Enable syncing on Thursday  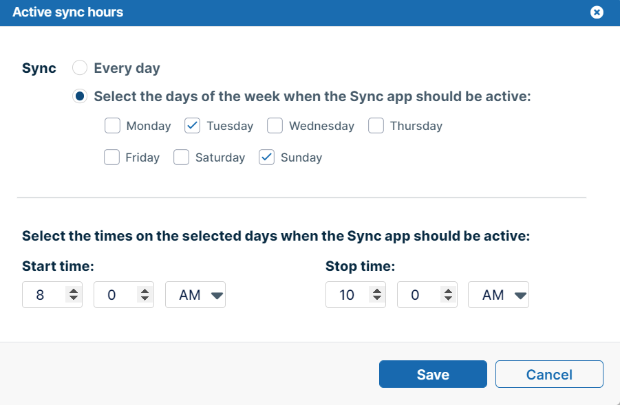click(x=376, y=125)
